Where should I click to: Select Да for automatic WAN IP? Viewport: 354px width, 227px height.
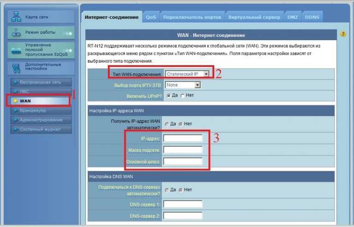click(x=167, y=124)
